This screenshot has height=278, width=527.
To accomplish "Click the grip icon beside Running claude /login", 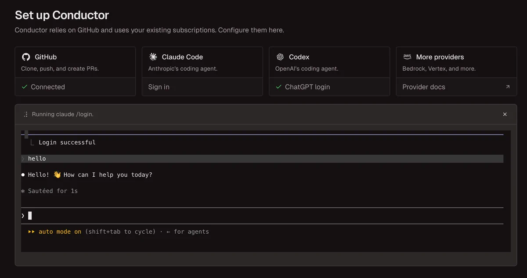I will click(x=25, y=114).
